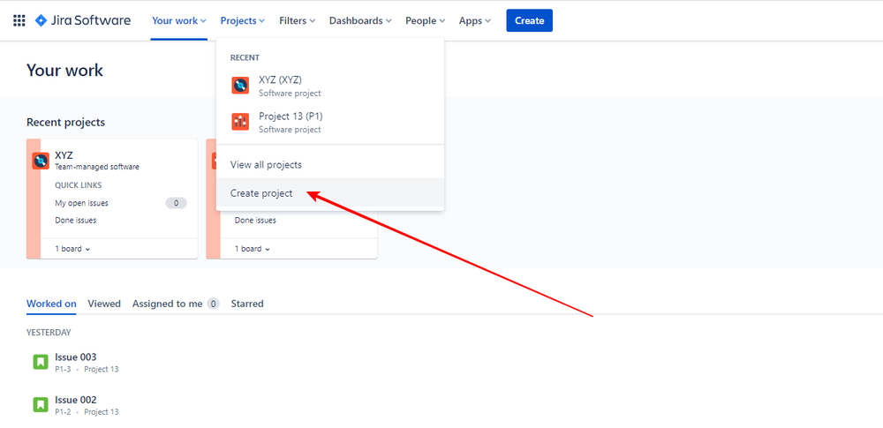Open the People dropdown

coord(426,21)
